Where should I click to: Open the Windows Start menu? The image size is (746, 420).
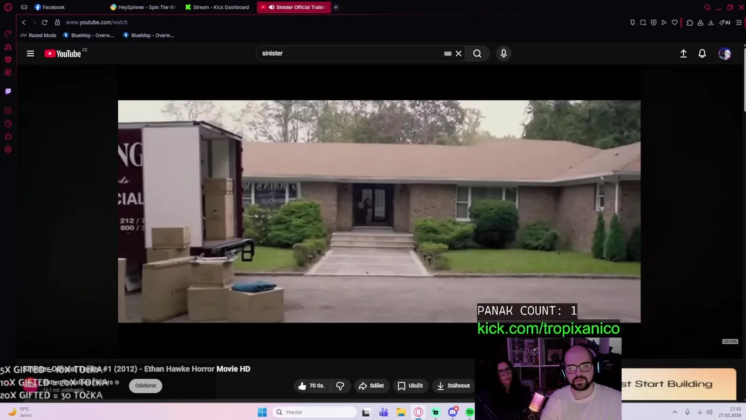coord(262,412)
